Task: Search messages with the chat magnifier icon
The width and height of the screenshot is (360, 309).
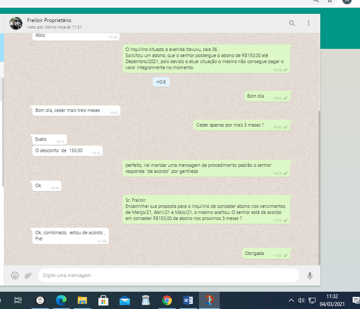Action: pyautogui.click(x=292, y=23)
